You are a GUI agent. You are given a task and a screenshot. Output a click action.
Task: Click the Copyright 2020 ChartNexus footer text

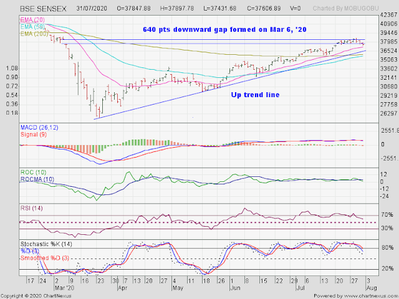(36, 296)
